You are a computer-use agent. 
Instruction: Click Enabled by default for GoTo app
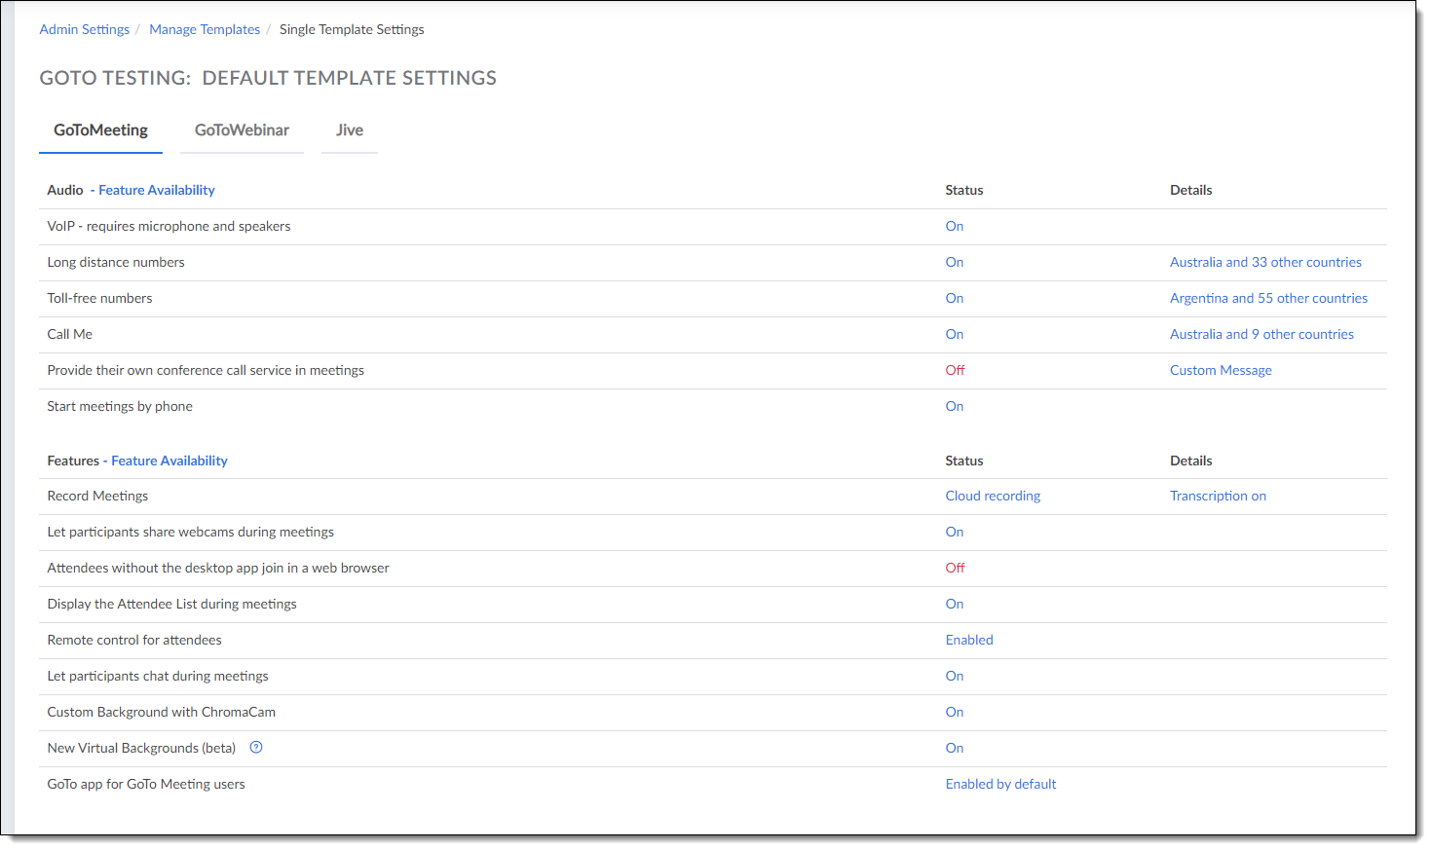coord(1000,784)
